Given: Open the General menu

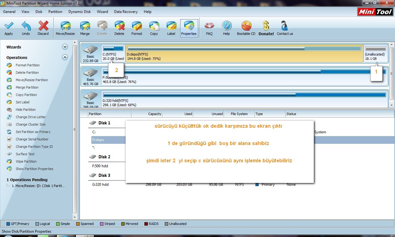Looking at the screenshot, I should 9,12.
